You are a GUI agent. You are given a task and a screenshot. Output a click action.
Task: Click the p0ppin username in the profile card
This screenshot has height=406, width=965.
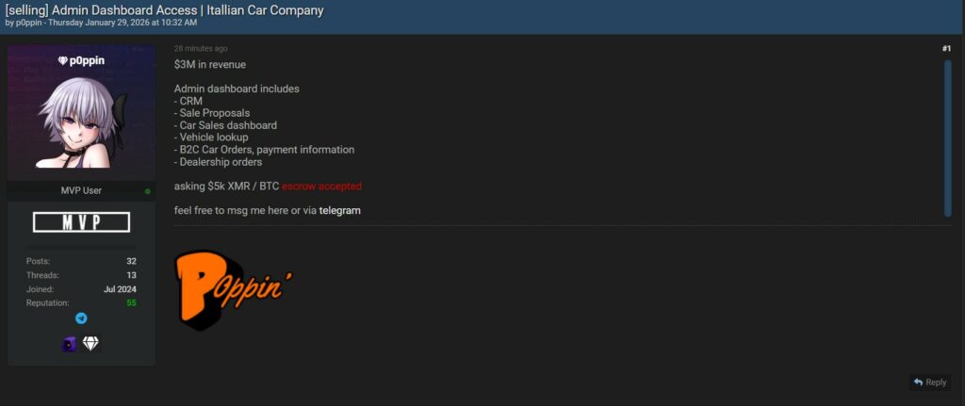[87, 60]
